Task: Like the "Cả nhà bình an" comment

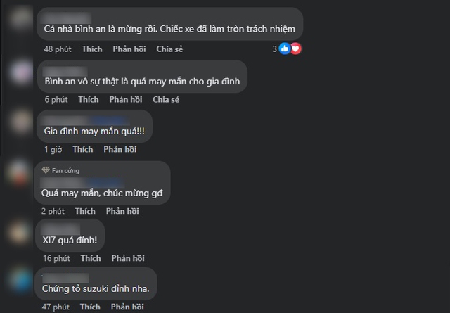Action: [x=91, y=49]
